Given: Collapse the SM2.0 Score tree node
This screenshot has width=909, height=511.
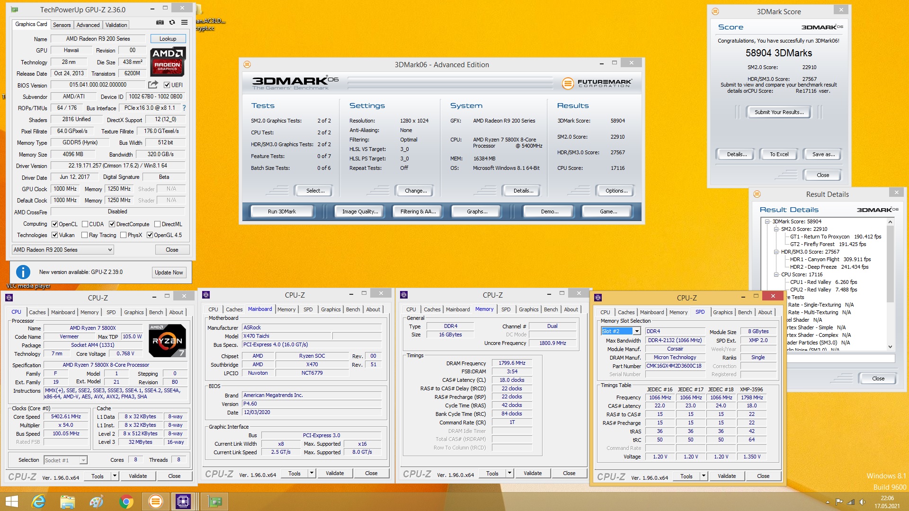Looking at the screenshot, I should 776,229.
